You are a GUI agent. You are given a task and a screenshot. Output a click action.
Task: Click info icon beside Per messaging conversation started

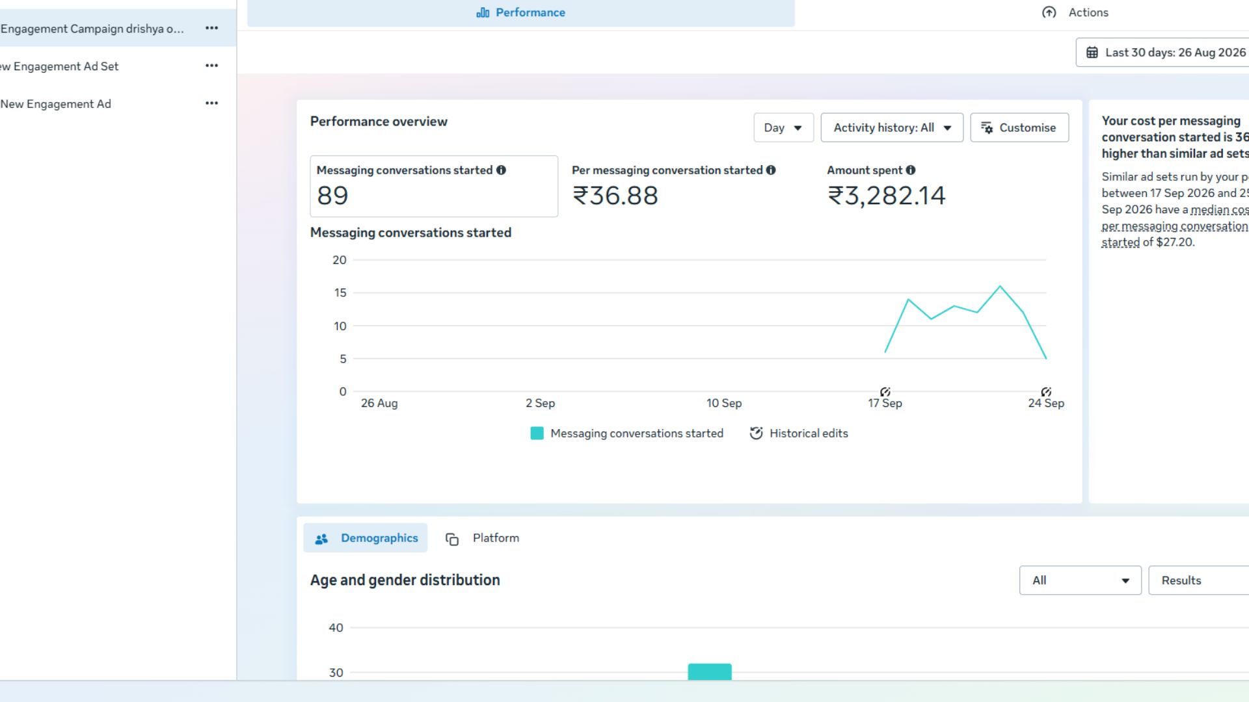click(x=771, y=170)
